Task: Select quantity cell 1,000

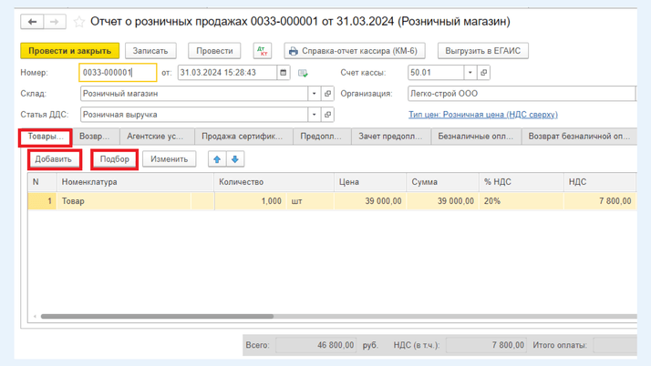Action: (251, 201)
